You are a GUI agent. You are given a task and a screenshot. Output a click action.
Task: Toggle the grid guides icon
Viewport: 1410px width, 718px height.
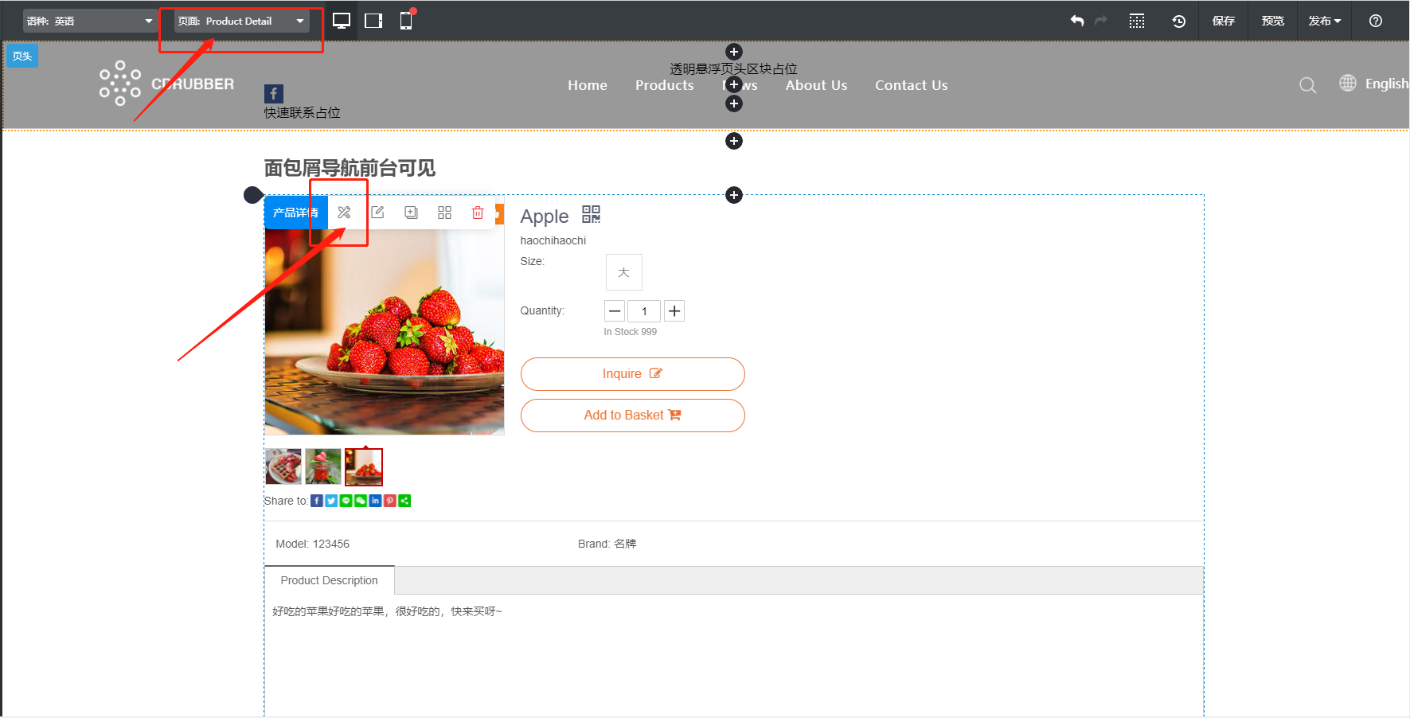[x=1137, y=21]
